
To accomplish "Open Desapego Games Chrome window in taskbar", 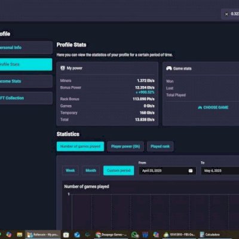I will click(x=111, y=235).
